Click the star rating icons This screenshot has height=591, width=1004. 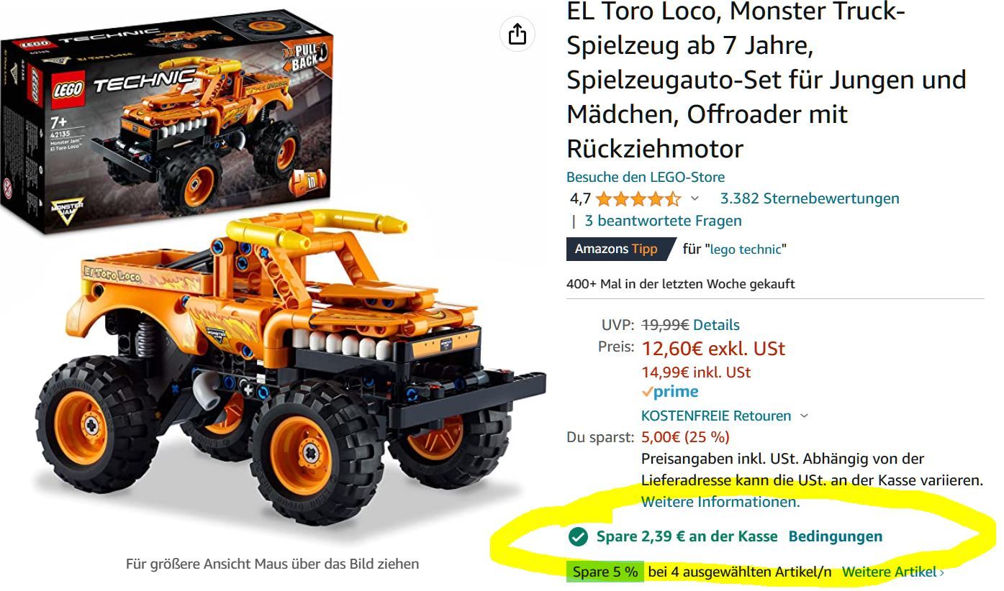tap(638, 198)
